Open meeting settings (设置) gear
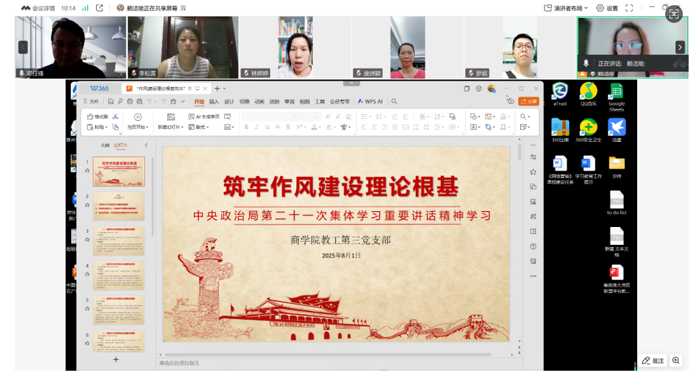This screenshot has height=372, width=695. pyautogui.click(x=607, y=8)
